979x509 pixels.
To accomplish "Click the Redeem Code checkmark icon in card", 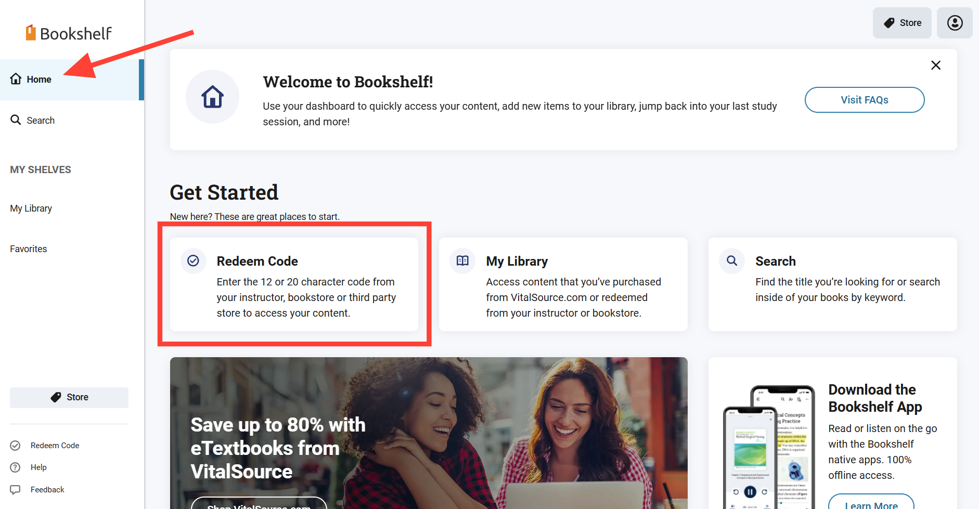I will [x=193, y=260].
